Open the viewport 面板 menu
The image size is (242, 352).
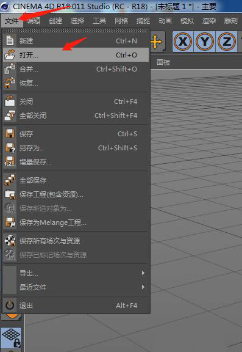point(163,62)
